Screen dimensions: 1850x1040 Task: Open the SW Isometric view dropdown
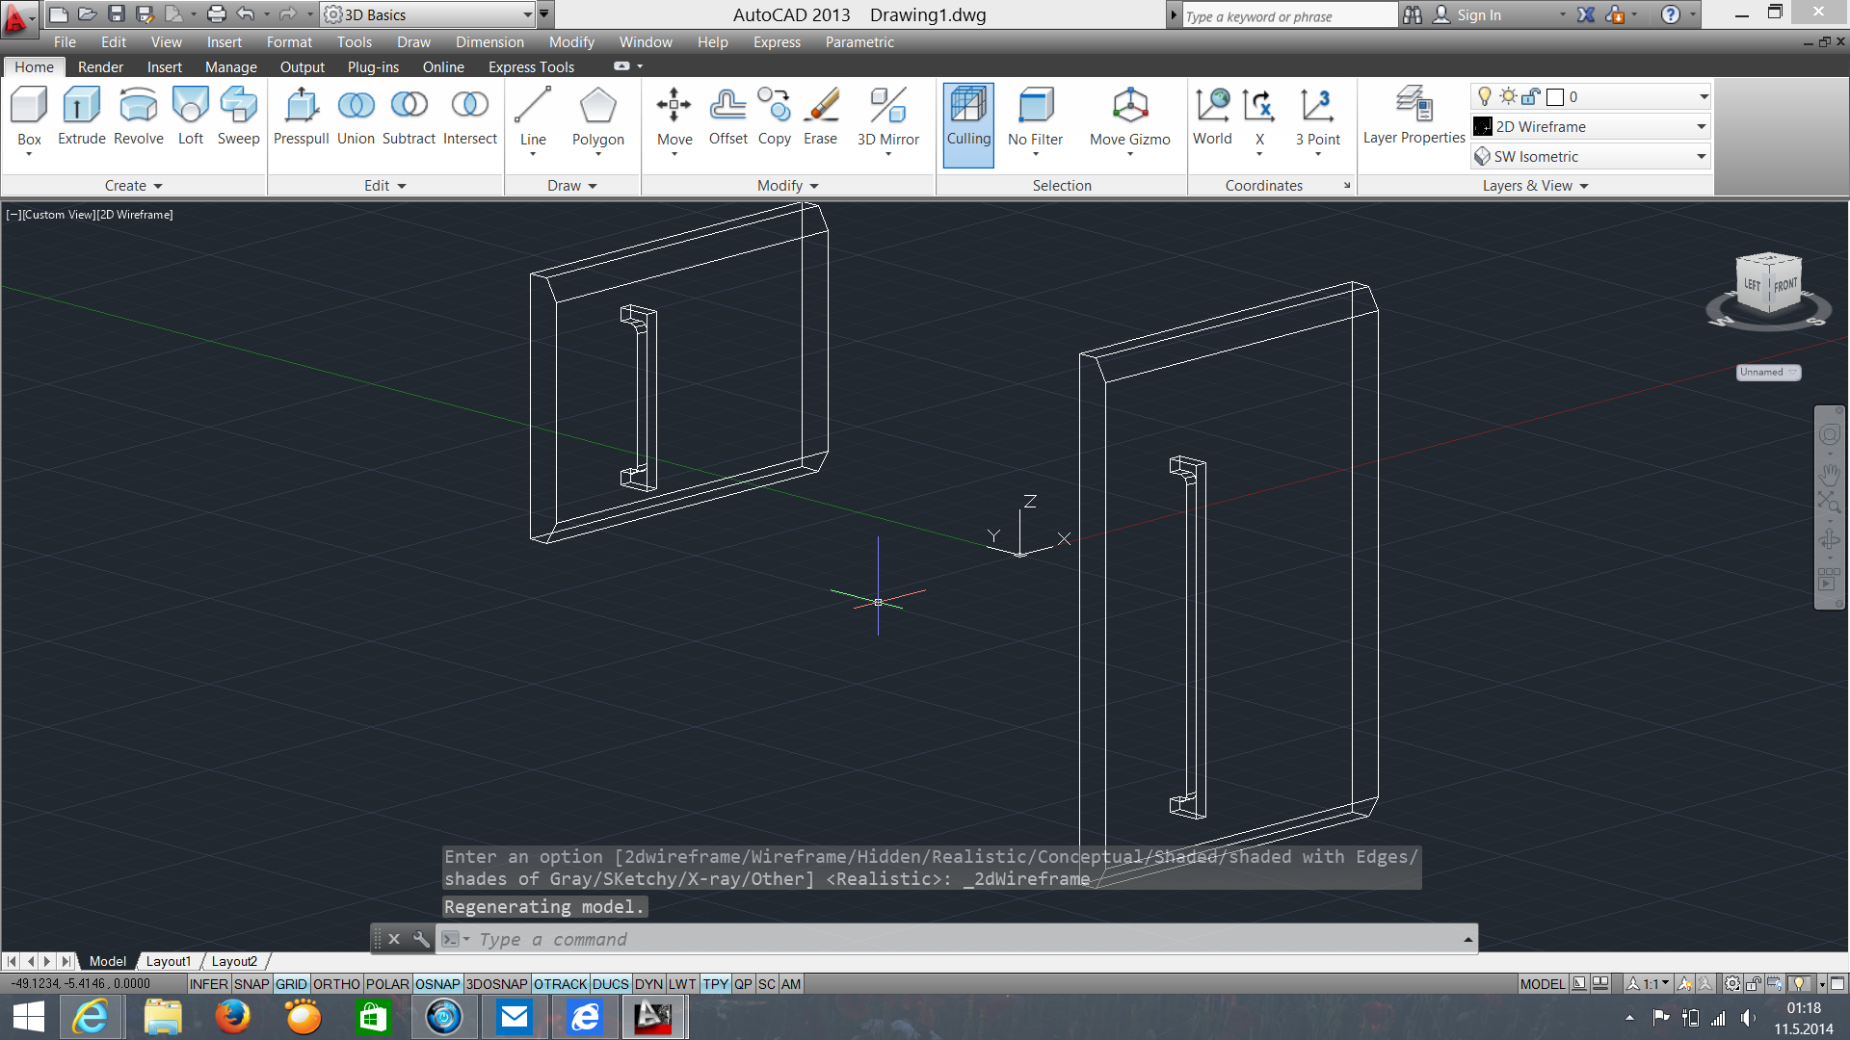click(1701, 157)
